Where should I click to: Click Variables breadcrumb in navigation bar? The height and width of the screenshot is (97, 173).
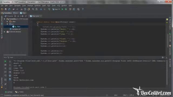[x=6, y=13]
